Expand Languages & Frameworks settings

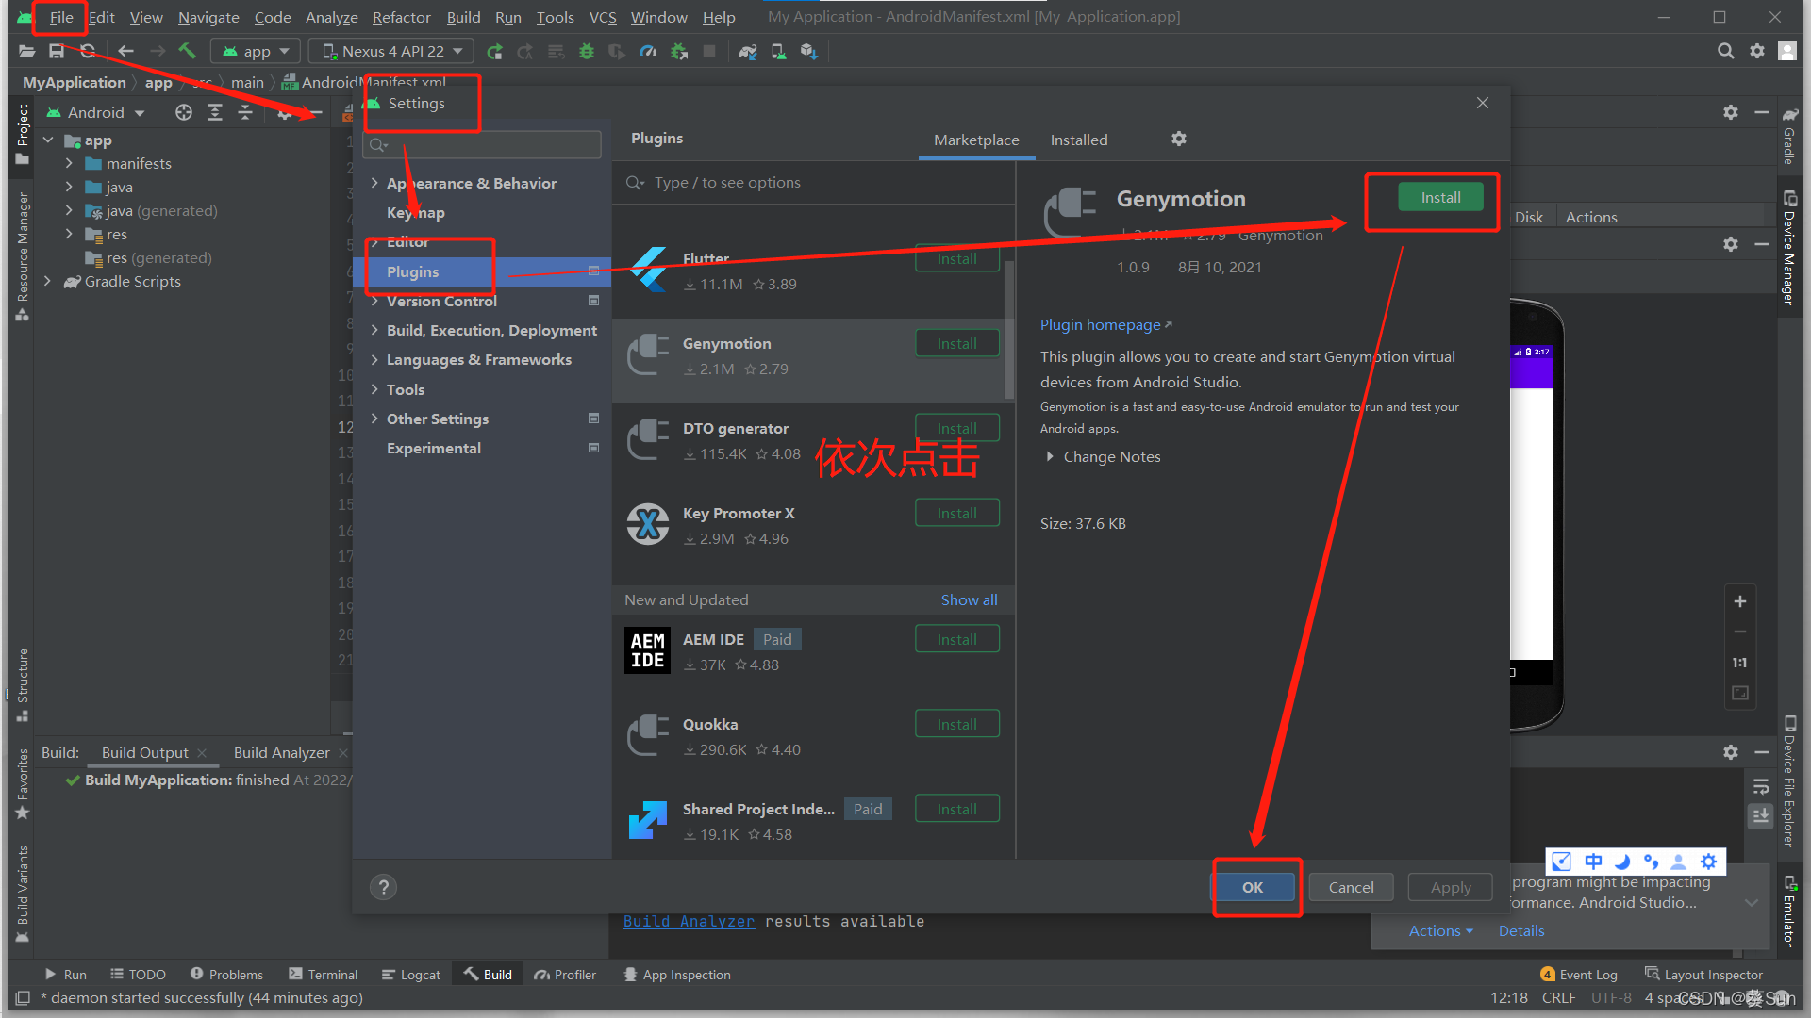tap(374, 359)
